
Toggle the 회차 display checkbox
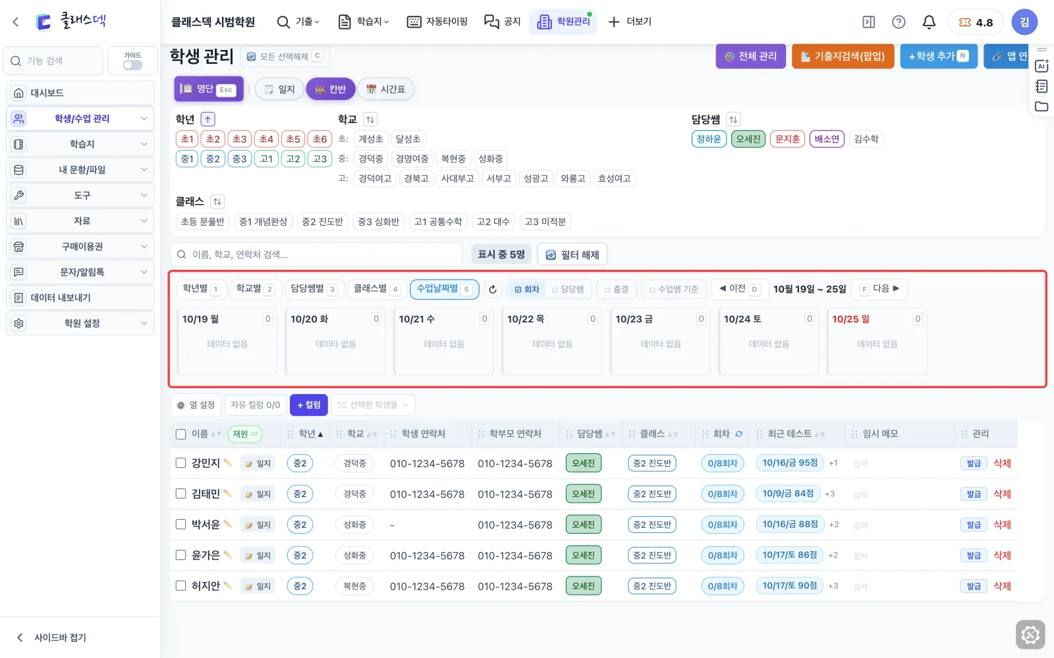527,290
